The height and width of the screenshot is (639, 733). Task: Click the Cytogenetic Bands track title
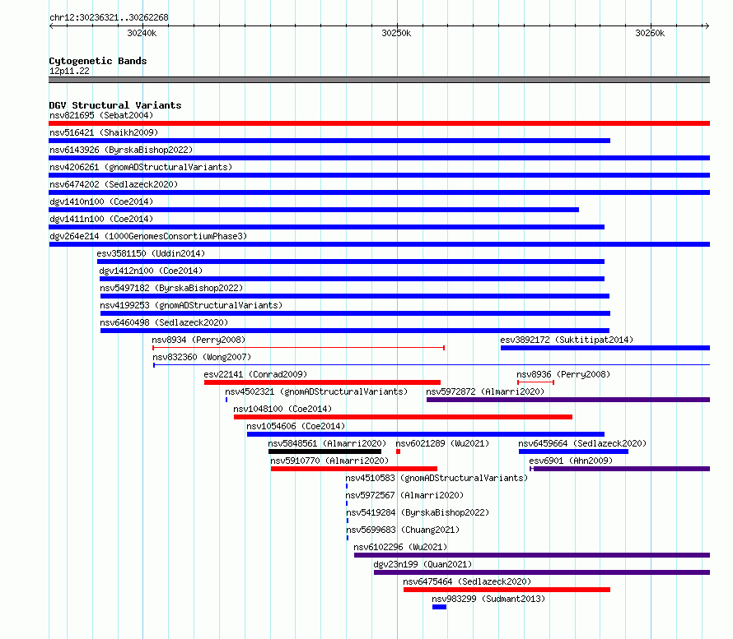coord(98,61)
